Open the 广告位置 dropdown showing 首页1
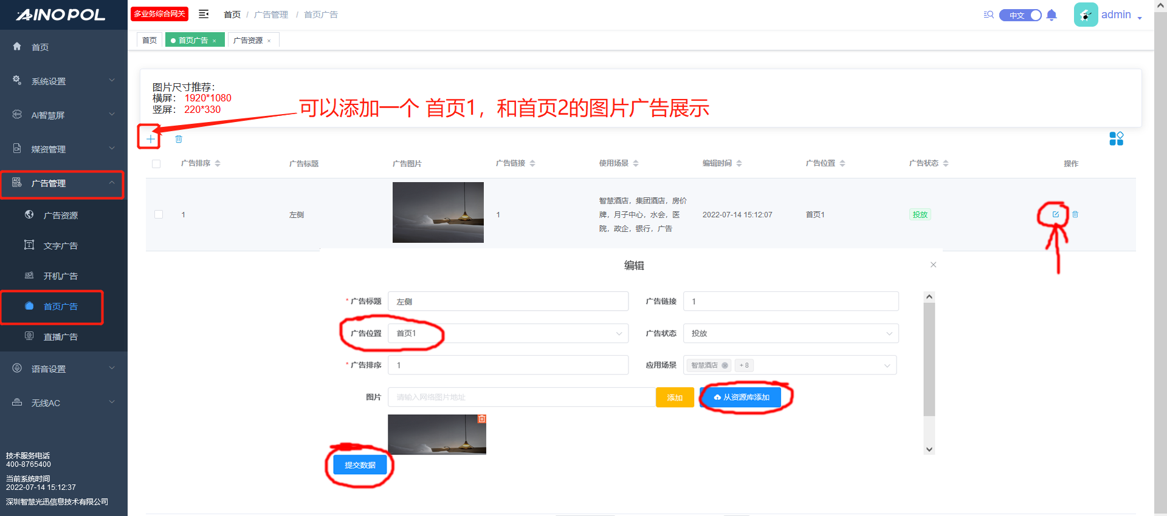 508,333
